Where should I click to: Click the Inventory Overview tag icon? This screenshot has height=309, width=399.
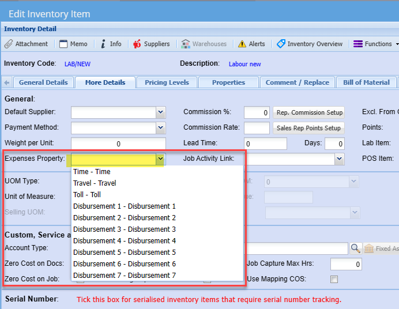coord(281,44)
